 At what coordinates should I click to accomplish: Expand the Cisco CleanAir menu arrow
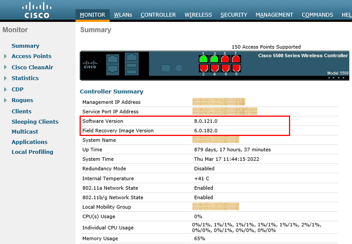(5, 67)
